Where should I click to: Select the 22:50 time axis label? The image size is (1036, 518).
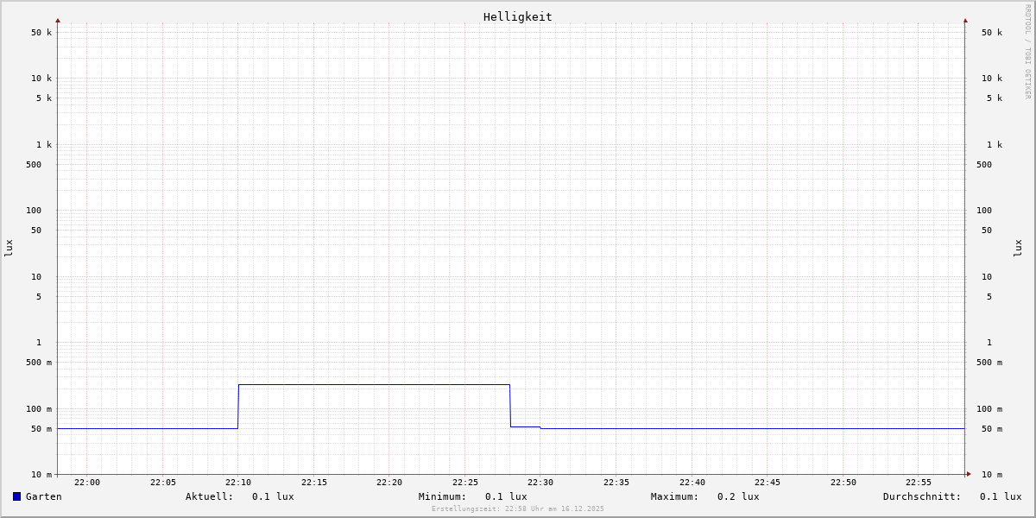pyautogui.click(x=843, y=483)
